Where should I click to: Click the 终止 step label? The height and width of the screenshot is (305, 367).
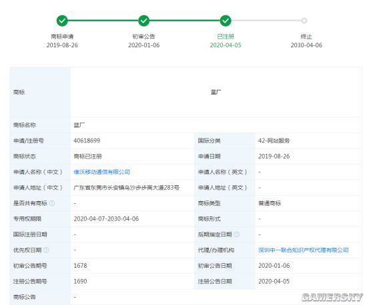306,37
